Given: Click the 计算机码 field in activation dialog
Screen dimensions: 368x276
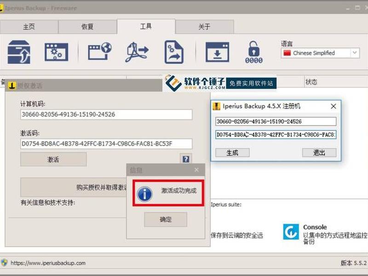Looking at the screenshot, I should tap(106, 115).
